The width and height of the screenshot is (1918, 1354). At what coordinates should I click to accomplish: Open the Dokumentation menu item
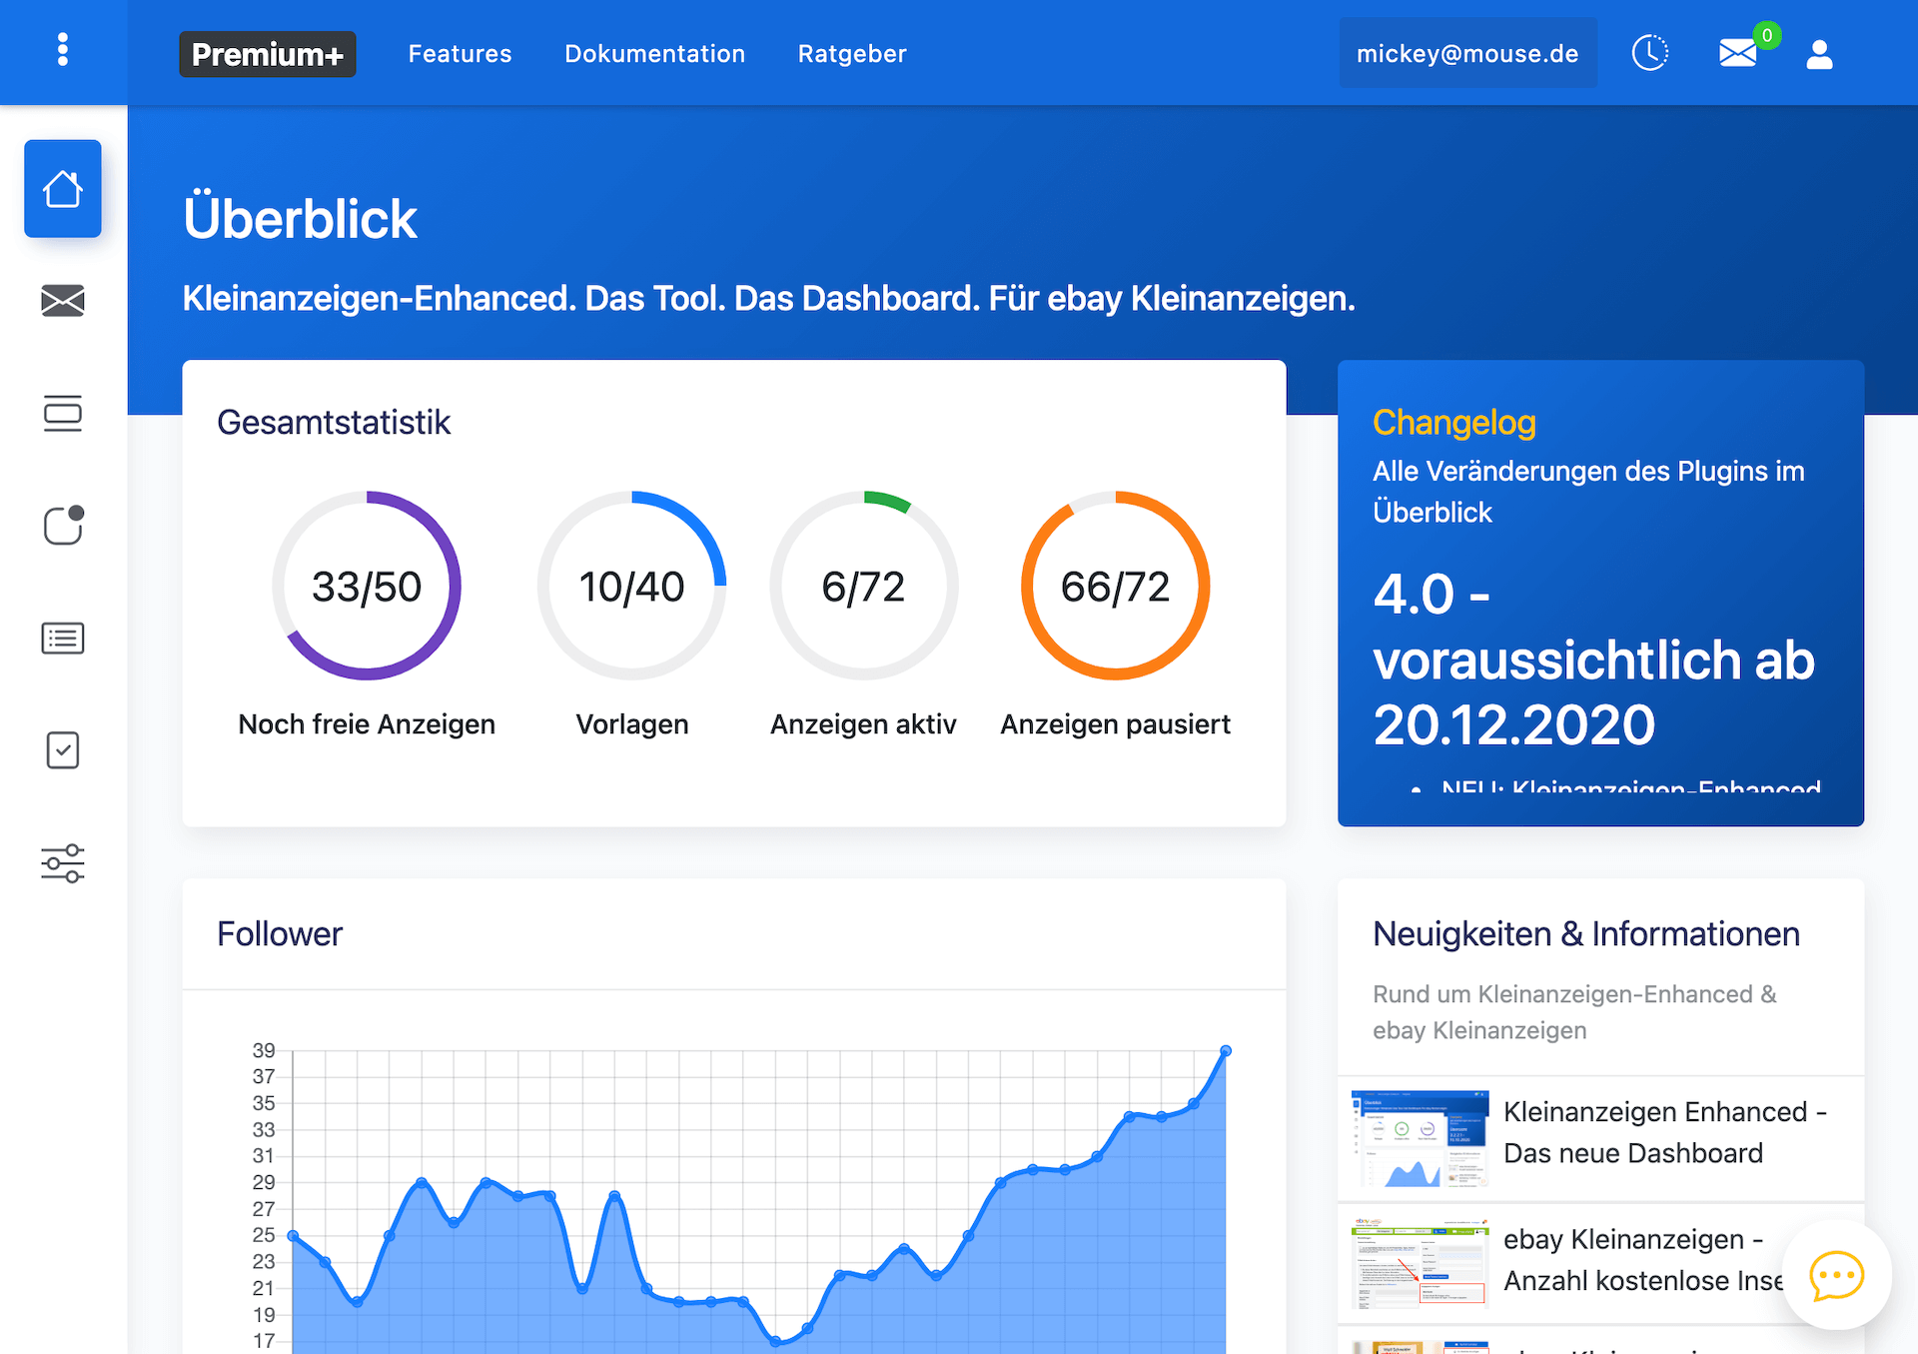[x=655, y=54]
